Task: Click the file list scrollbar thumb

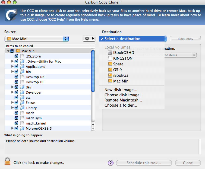Action: (x=93, y=71)
